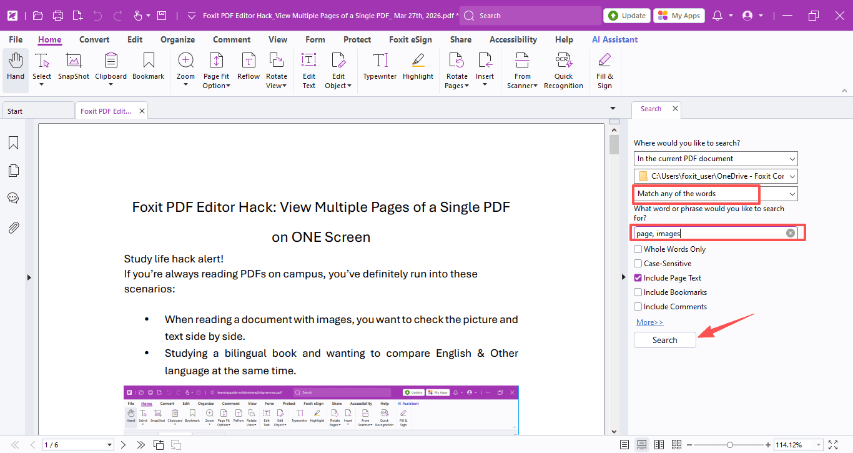Open a file with the title bar folder icon
The width and height of the screenshot is (853, 453).
click(x=38, y=16)
